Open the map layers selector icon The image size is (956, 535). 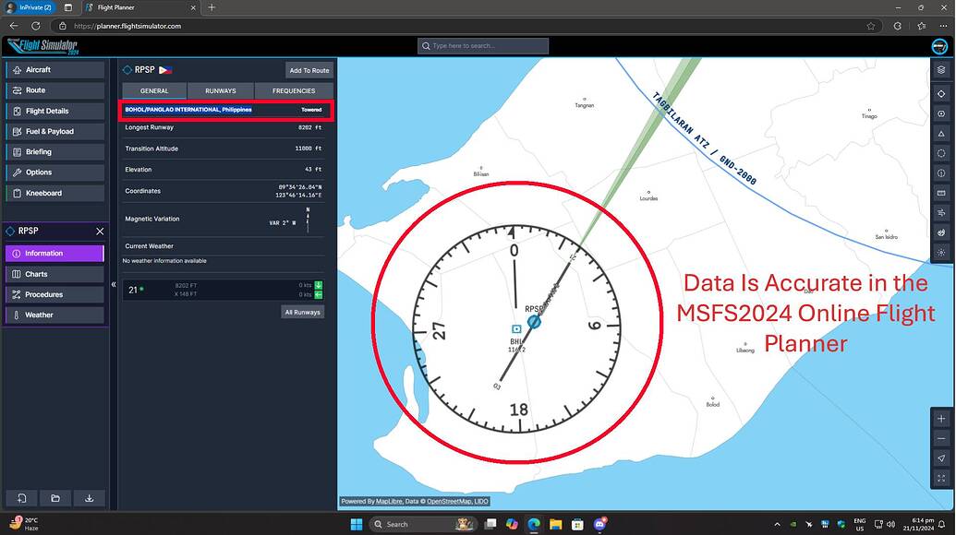(941, 69)
